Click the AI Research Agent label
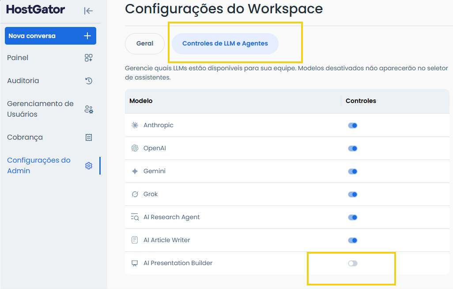The image size is (453, 289). (171, 217)
